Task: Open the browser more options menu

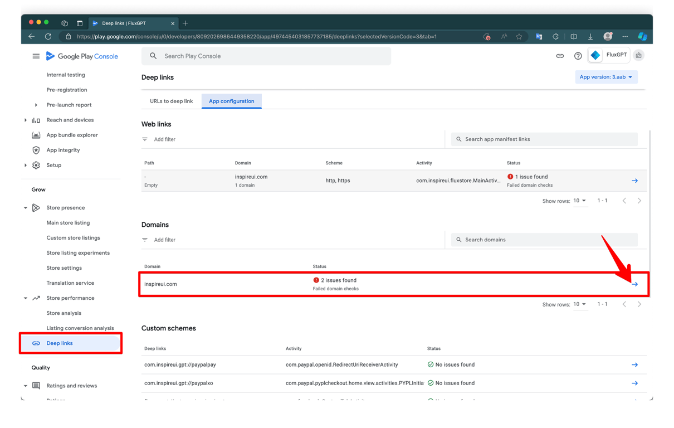Action: [625, 37]
